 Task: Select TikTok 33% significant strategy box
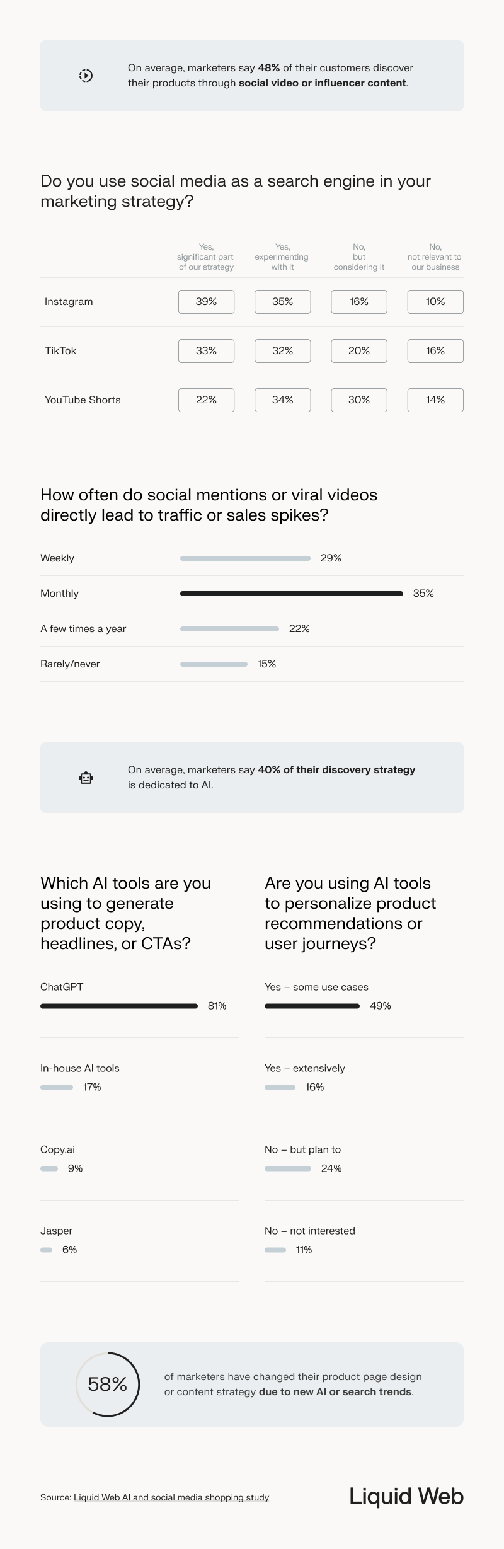[x=206, y=351]
